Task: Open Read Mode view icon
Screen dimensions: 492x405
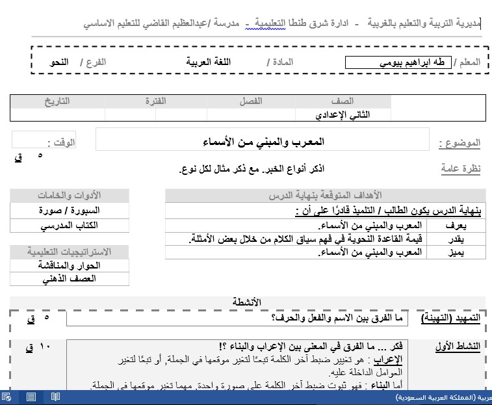Action: click(55, 397)
